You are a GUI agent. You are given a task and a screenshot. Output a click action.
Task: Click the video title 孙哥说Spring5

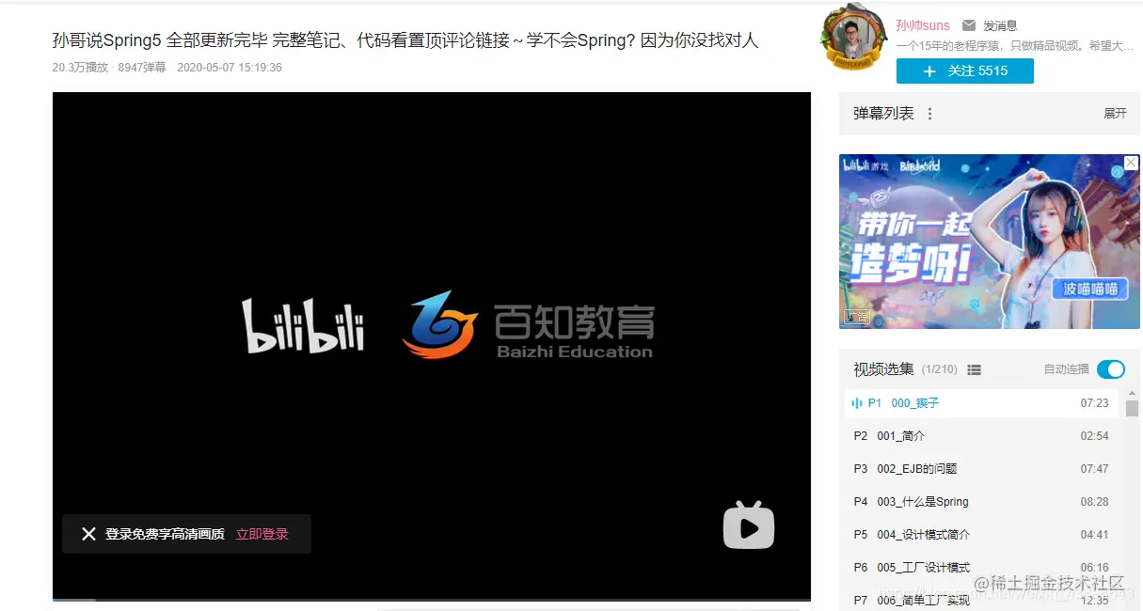click(405, 40)
